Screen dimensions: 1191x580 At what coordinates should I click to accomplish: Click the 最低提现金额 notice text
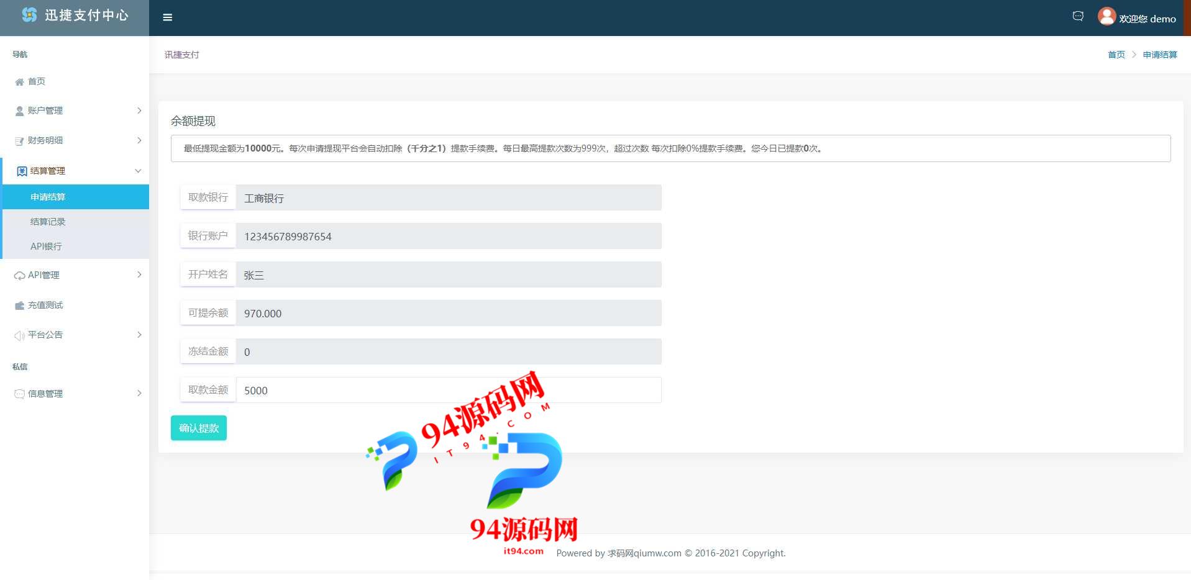pos(504,148)
